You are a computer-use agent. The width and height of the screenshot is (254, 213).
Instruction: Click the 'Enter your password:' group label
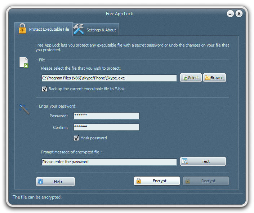[58, 107]
